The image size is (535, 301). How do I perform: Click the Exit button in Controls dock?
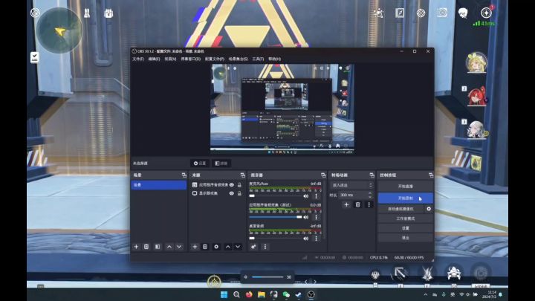click(406, 238)
